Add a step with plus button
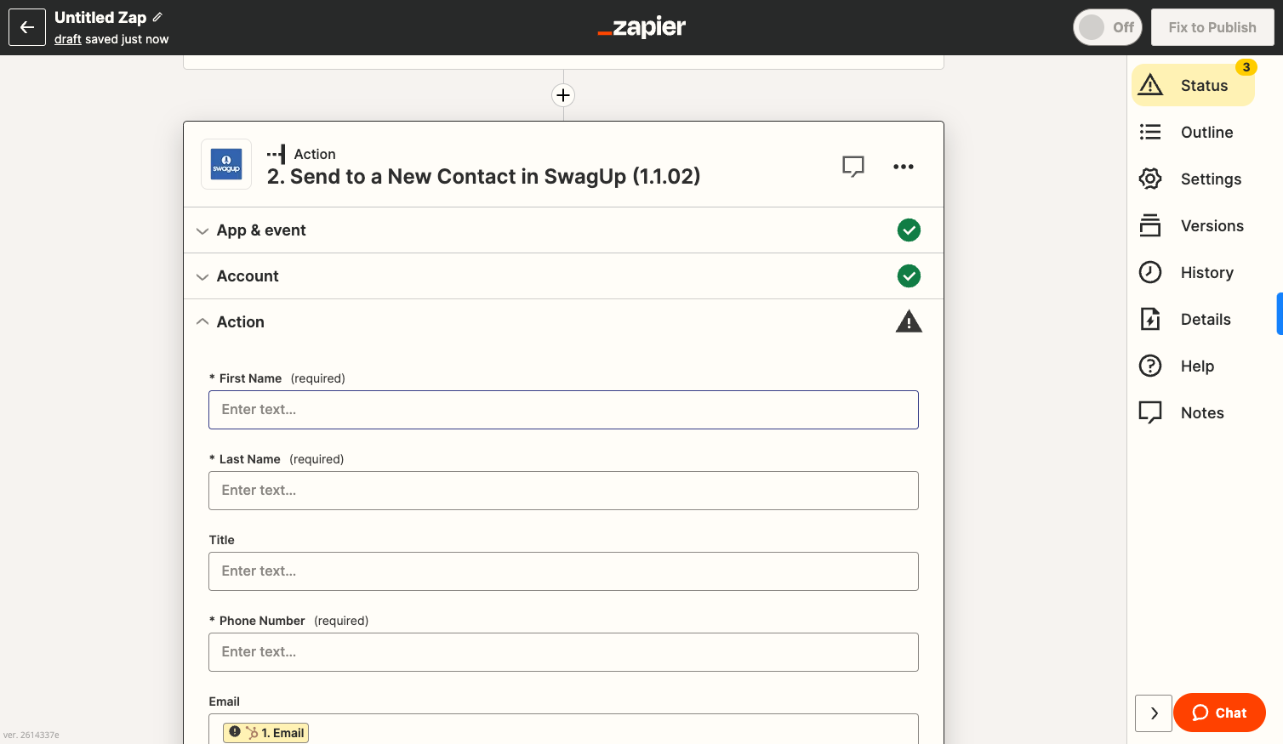1283x744 pixels. [563, 95]
